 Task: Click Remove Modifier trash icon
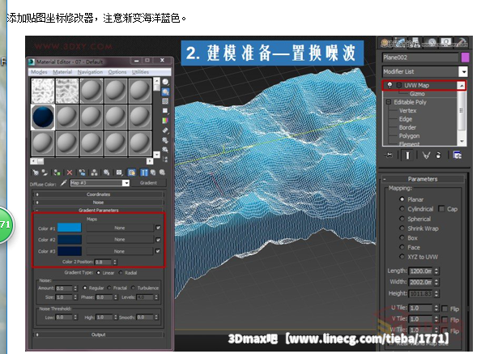pyautogui.click(x=439, y=156)
